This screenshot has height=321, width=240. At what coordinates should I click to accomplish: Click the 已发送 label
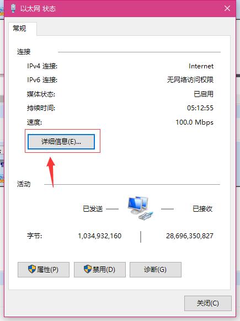click(x=93, y=209)
